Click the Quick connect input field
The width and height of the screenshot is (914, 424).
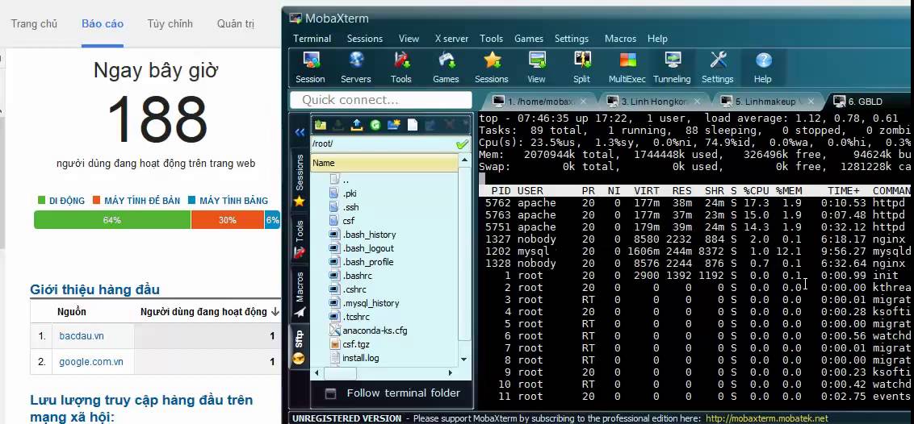pos(380,100)
